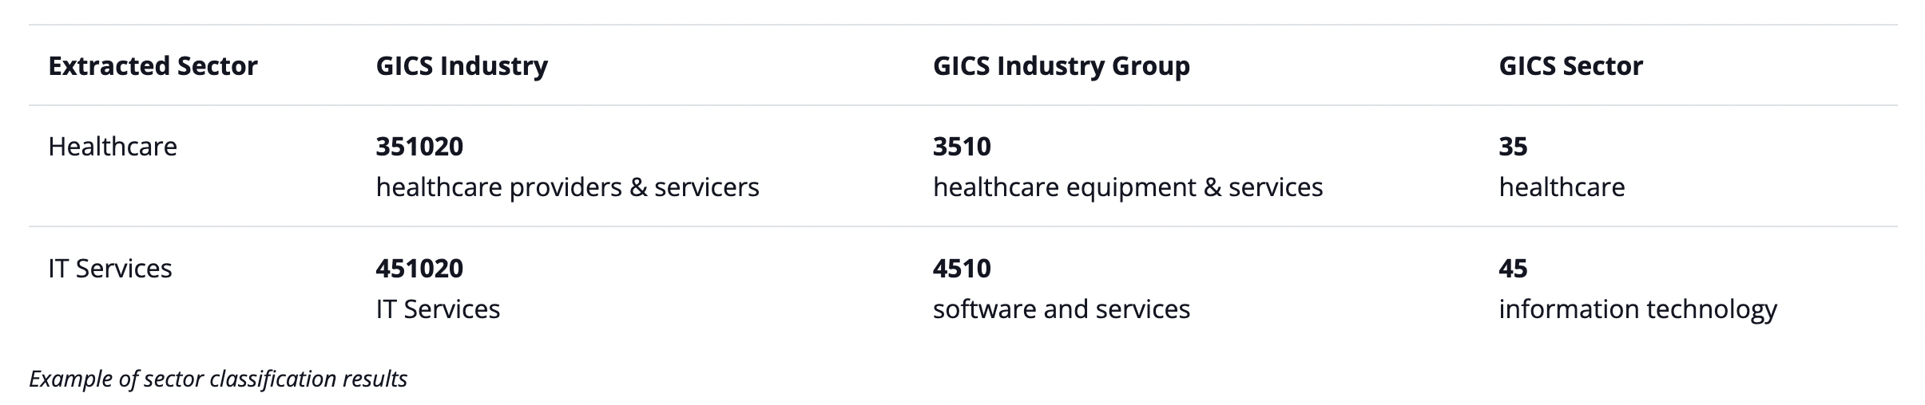Click healthcare providers & servicers text
1925x405 pixels.
(567, 187)
